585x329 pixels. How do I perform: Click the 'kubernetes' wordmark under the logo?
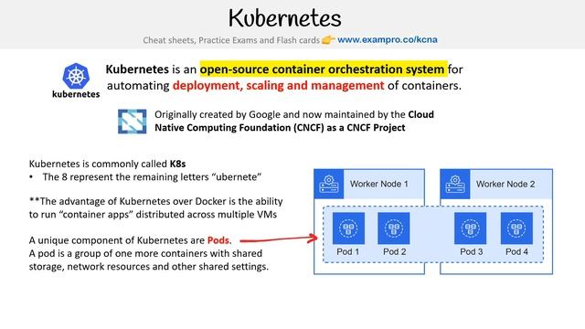(x=76, y=94)
